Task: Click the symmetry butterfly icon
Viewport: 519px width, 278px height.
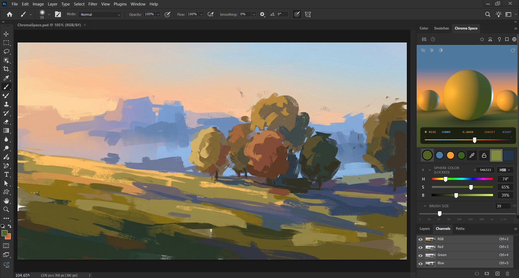Action: 308,14
